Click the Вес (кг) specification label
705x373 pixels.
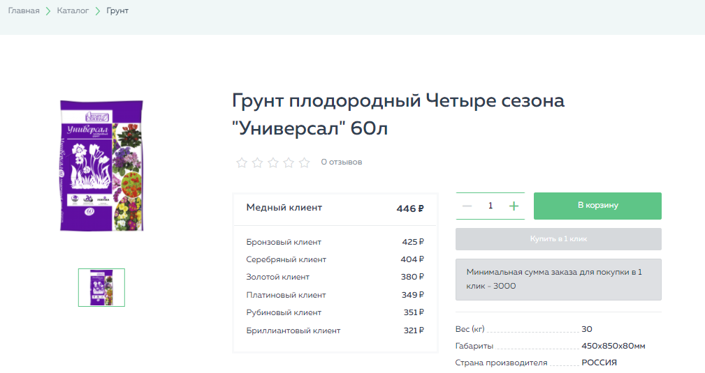click(470, 329)
